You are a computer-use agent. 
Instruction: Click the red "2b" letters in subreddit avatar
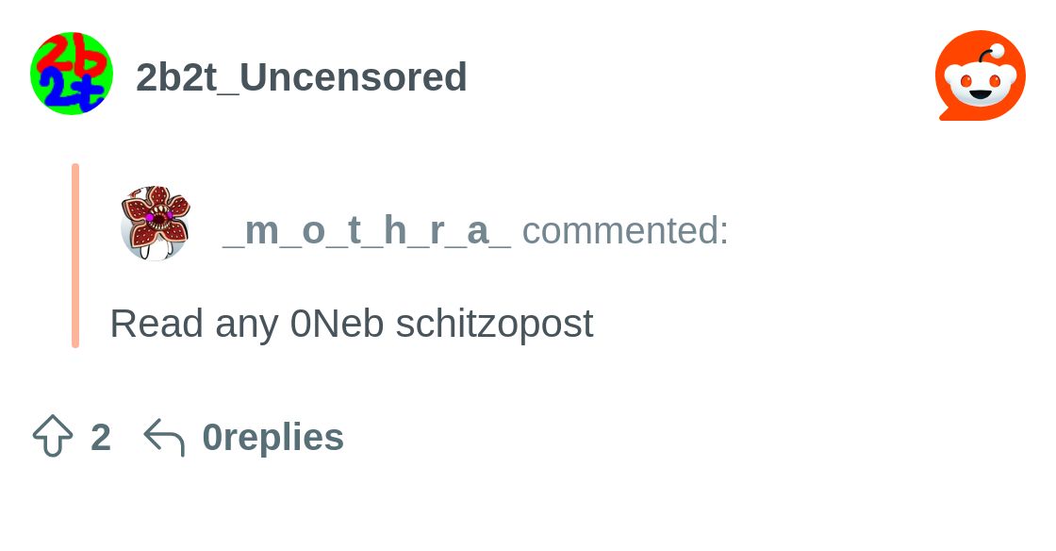69,55
